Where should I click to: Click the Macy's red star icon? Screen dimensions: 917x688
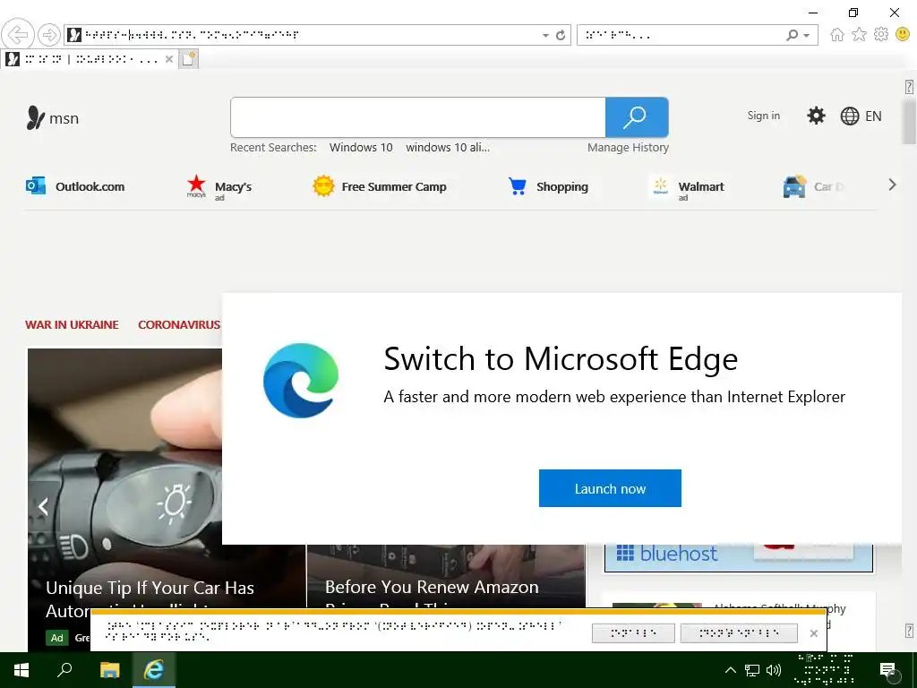click(196, 186)
